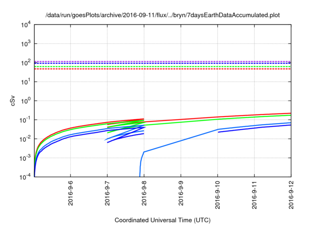Click the plot title file path

[163, 15]
